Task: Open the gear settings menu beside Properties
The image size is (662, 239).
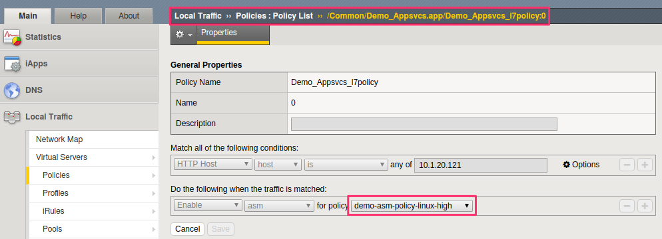Action: (184, 35)
